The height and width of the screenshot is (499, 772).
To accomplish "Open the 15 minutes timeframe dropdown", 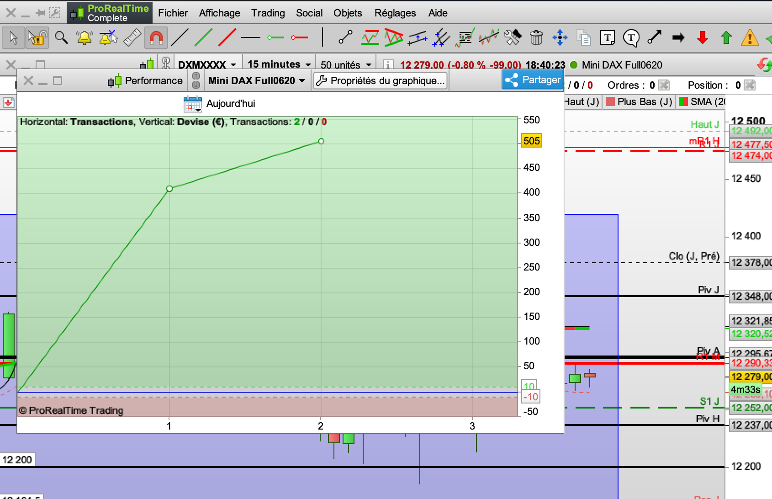I will point(279,64).
